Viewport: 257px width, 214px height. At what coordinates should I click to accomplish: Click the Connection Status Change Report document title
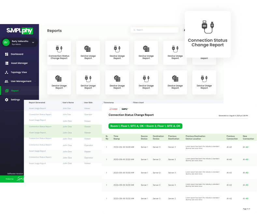click(131, 115)
